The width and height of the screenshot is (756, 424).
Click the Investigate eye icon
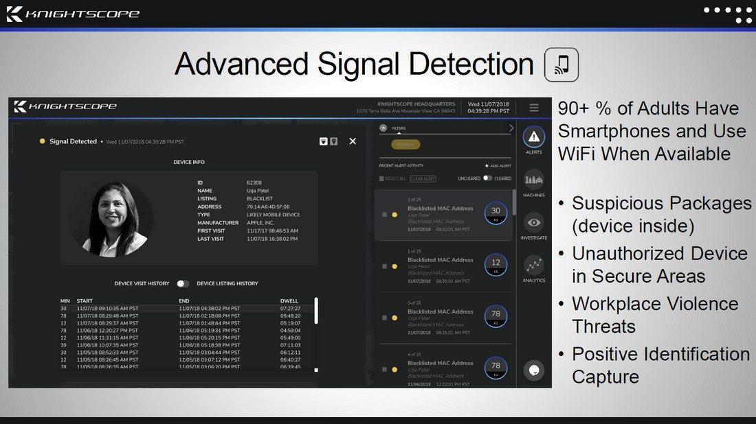pos(534,223)
